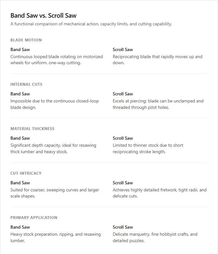The image size is (218, 254).
Task: Click the 'Suited for coarser, sweeping curves' text
Action: pos(55,193)
